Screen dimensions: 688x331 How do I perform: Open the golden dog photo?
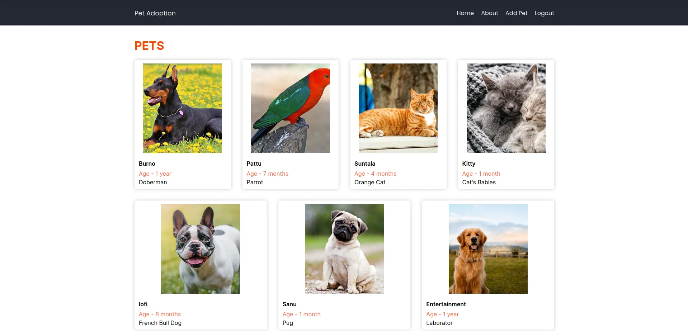click(x=488, y=249)
